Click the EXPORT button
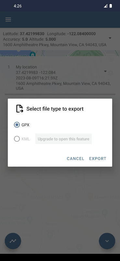This screenshot has width=120, height=261. point(98,159)
